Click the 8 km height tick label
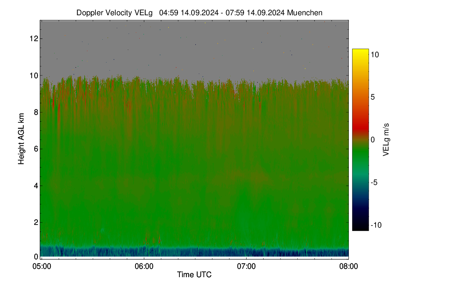This screenshot has width=458, height=305. (x=35, y=112)
